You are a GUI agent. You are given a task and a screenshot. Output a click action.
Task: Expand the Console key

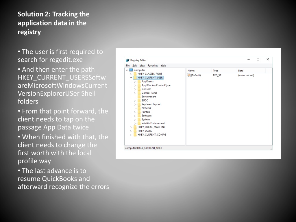135,89
